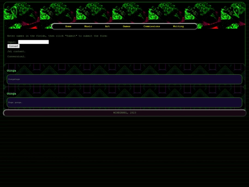The height and width of the screenshot is (187, 249).
Task: Go to the Music page
Action: (88, 26)
